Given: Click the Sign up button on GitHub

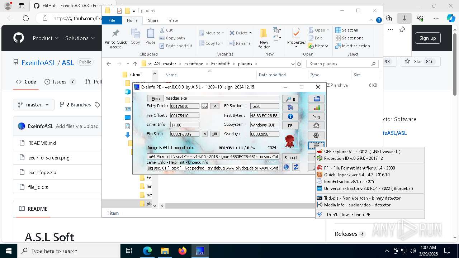Looking at the screenshot, I should (x=427, y=38).
